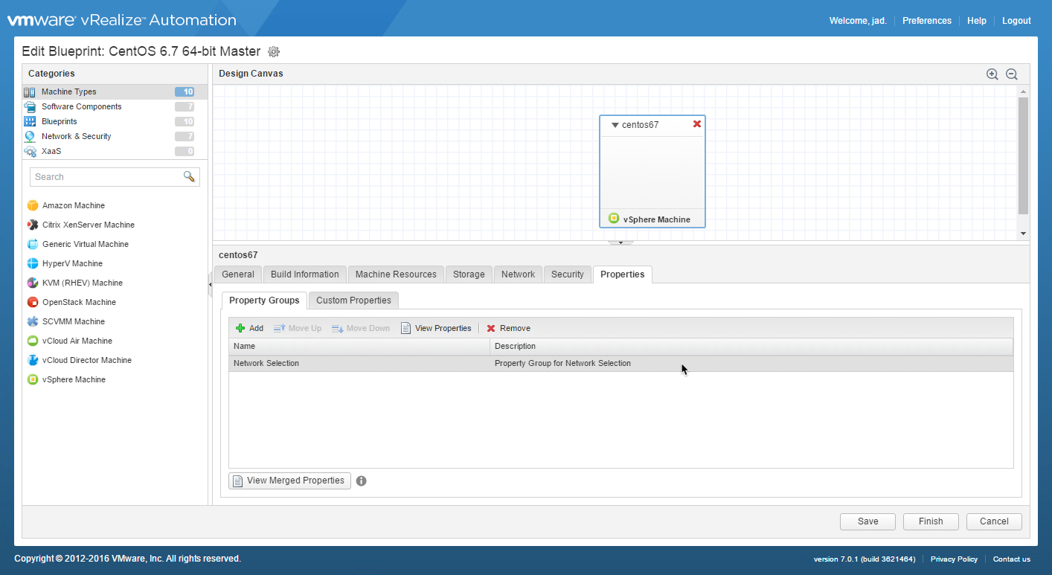Click Move Up in property toolbar
1052x575 pixels.
point(298,328)
